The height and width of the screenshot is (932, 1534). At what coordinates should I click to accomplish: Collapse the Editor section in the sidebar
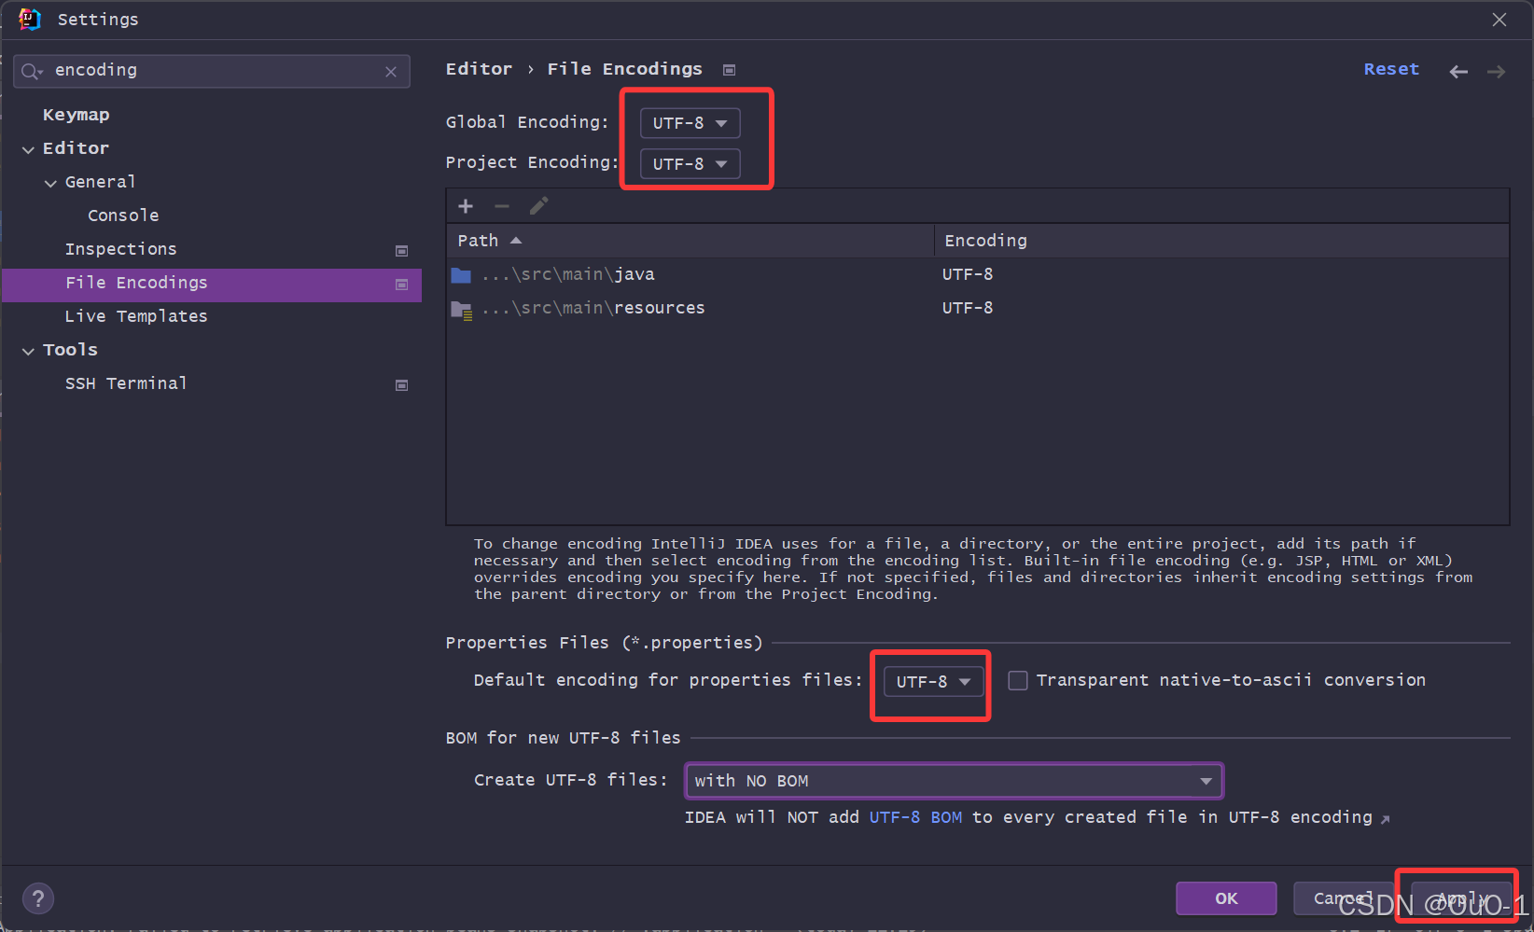[28, 147]
